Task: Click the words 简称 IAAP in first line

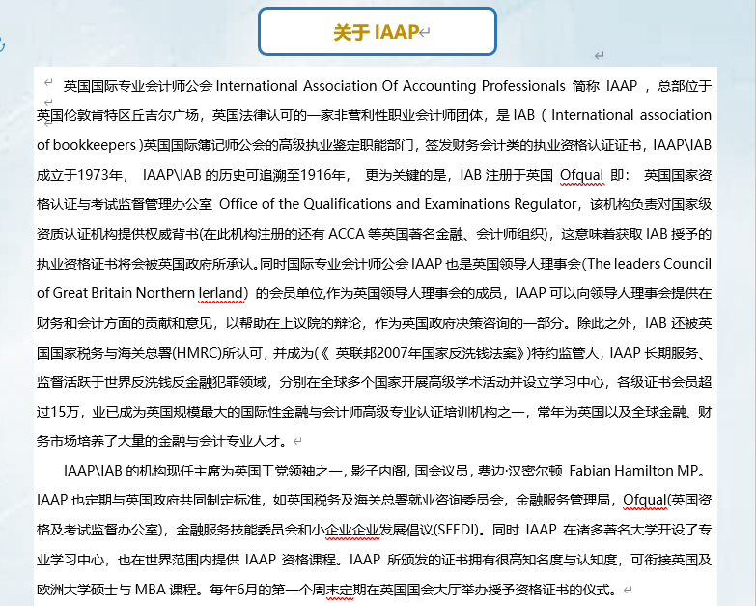Action: click(x=604, y=86)
